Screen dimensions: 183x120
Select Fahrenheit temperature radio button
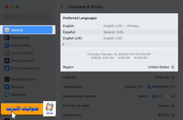pos(149,87)
